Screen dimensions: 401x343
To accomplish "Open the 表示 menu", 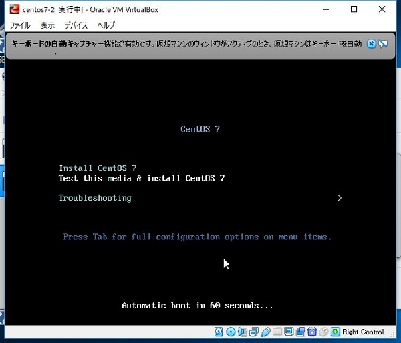I will click(47, 25).
